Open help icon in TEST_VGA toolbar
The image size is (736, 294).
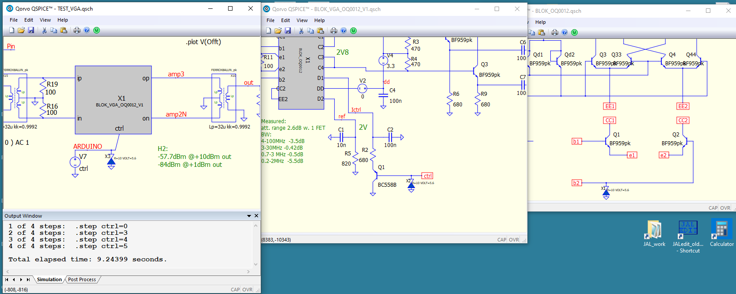click(x=87, y=30)
